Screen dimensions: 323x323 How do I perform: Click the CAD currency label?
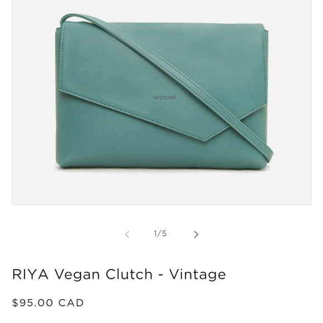[x=71, y=303]
